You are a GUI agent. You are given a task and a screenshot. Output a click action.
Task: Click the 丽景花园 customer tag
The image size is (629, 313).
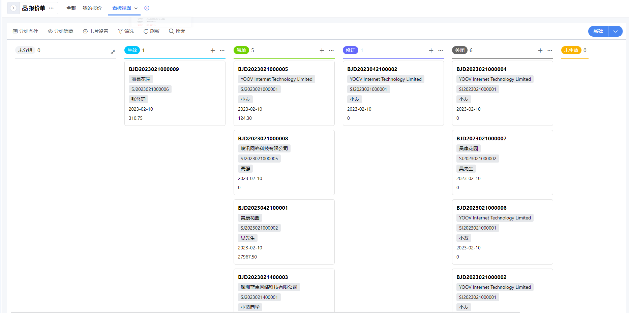coord(141,79)
